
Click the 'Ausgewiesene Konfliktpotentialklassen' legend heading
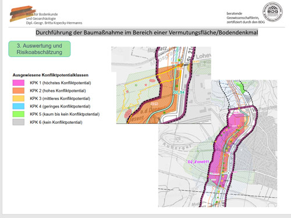51,75
